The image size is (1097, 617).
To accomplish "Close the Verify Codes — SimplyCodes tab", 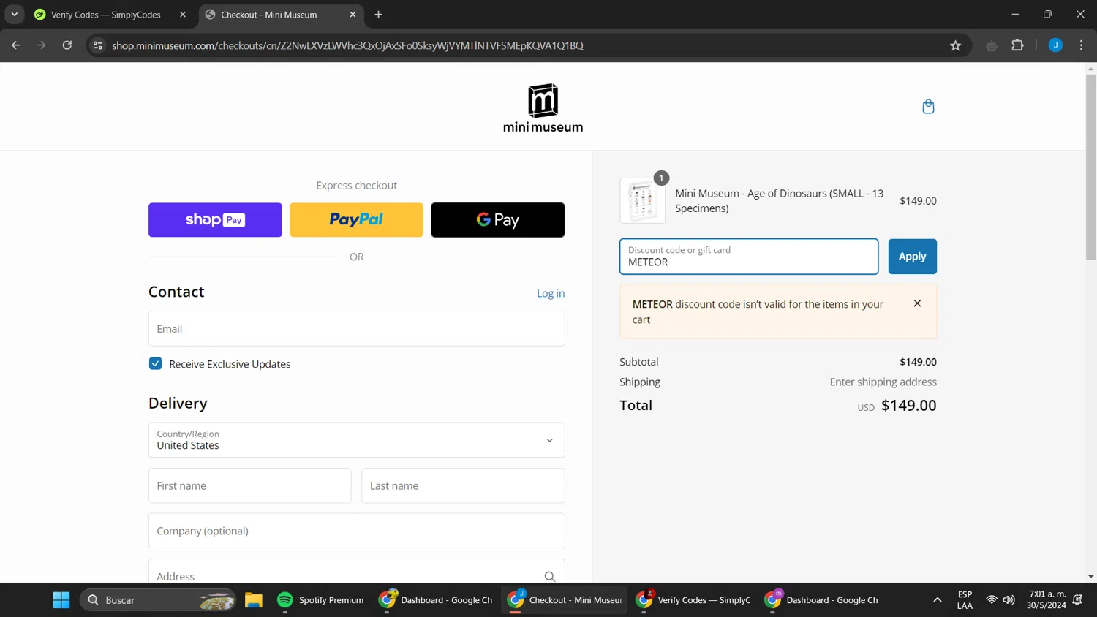I will (x=183, y=15).
